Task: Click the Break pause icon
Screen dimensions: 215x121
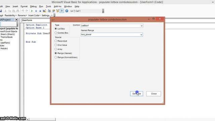Action: point(36,11)
